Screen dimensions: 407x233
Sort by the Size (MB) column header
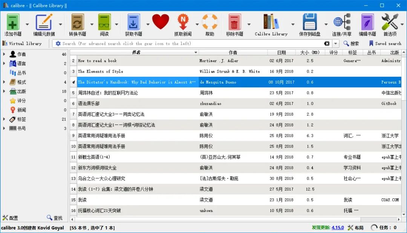310,52
